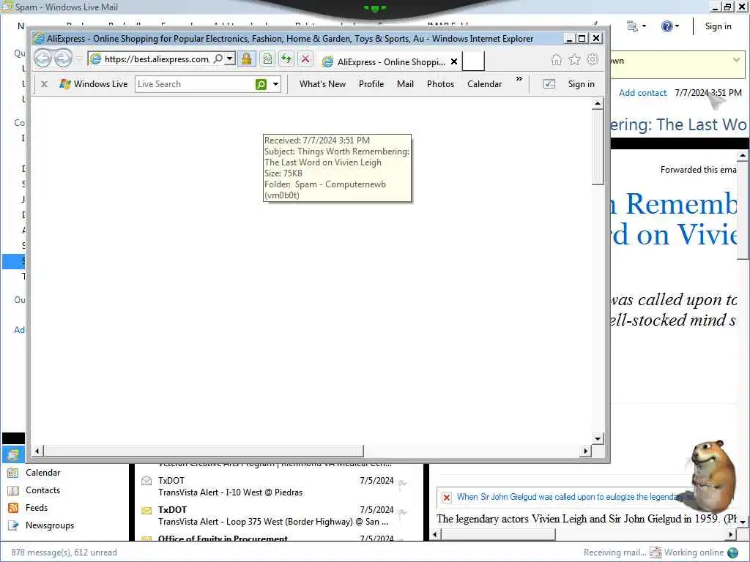Collapse the yellow info bar chevron
This screenshot has height=562, width=750.
point(736,60)
